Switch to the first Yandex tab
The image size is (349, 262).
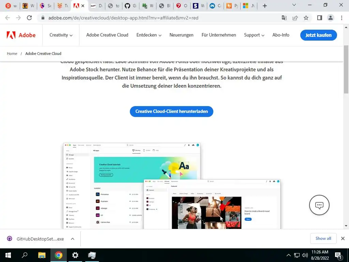(x=11, y=6)
